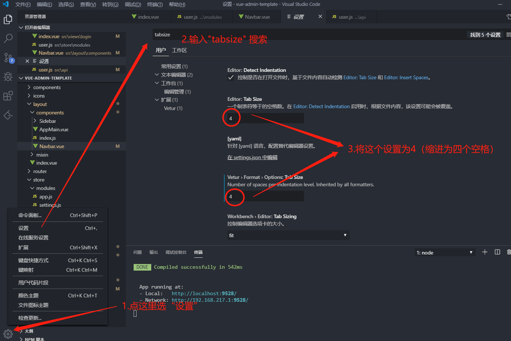Open the Extensions view in the activity bar
Viewport: 511px width, 341px height.
click(8, 96)
